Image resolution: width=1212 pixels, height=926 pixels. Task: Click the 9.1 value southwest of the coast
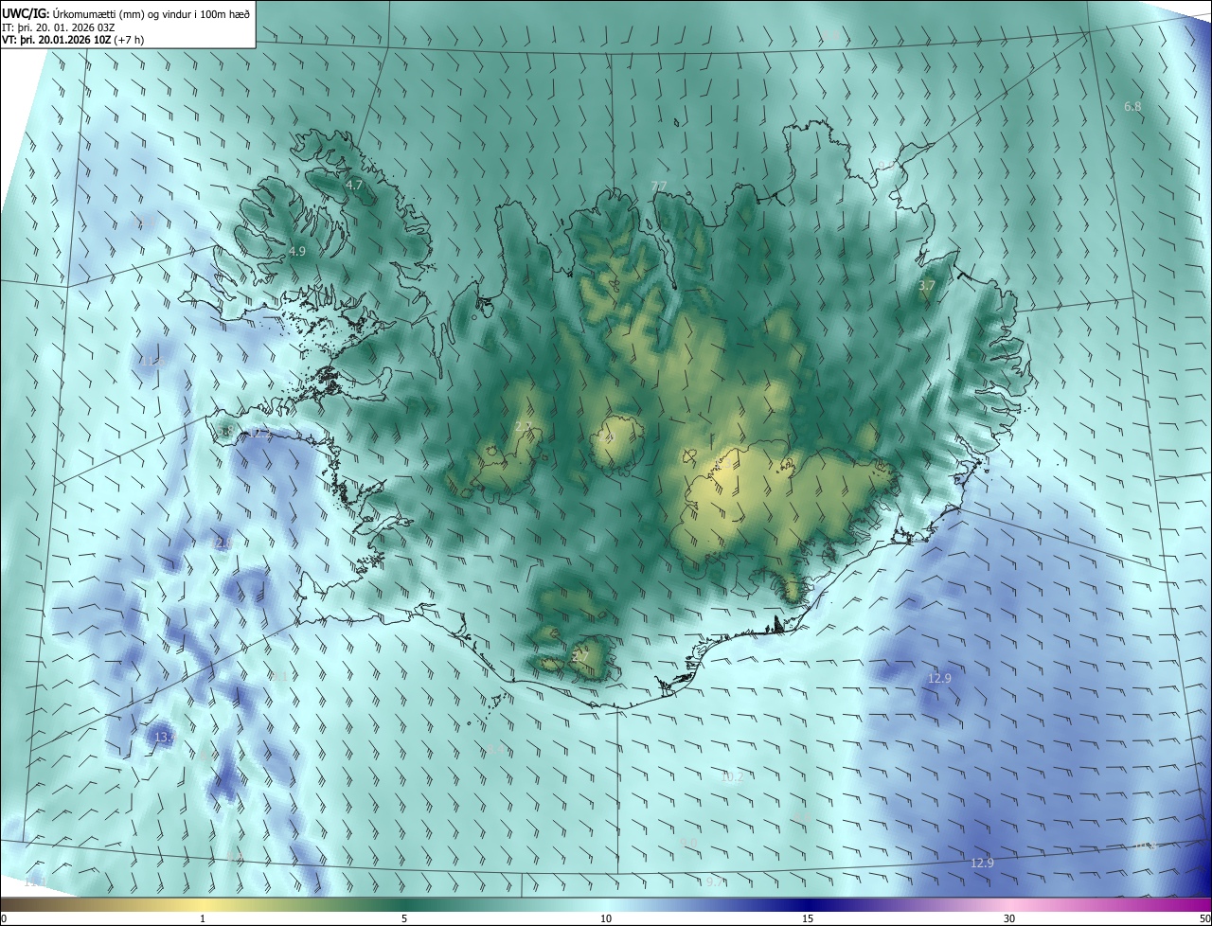[x=278, y=676]
